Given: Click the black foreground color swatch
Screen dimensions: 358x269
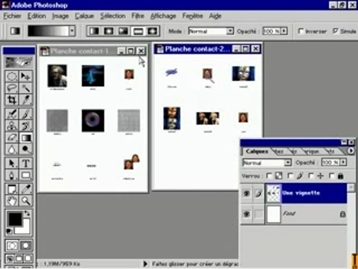Looking at the screenshot, I should tap(15, 219).
